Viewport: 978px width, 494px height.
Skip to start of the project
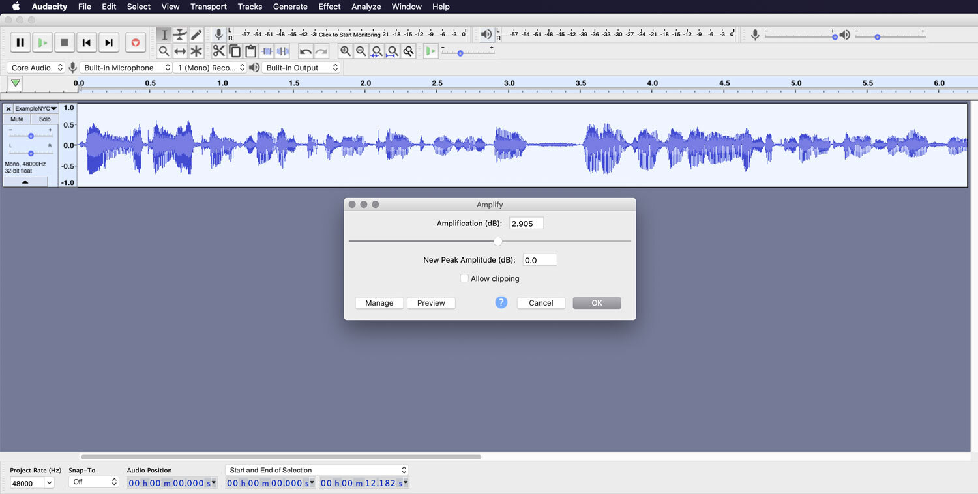click(87, 43)
